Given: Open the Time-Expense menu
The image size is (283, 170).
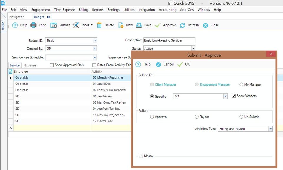Looking at the screenshot, I should [x=65, y=10].
